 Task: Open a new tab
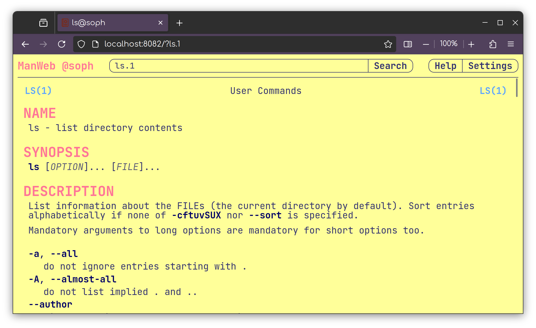coord(179,23)
